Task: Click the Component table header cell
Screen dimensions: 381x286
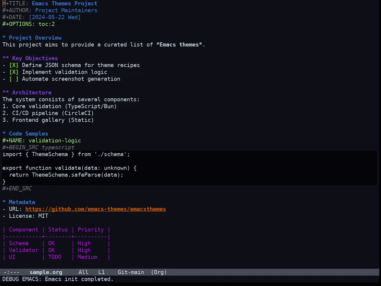Action: click(24, 230)
